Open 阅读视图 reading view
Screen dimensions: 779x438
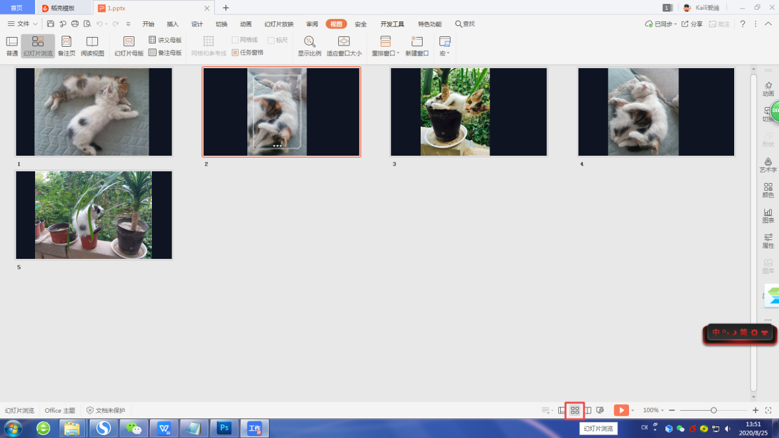(x=92, y=46)
